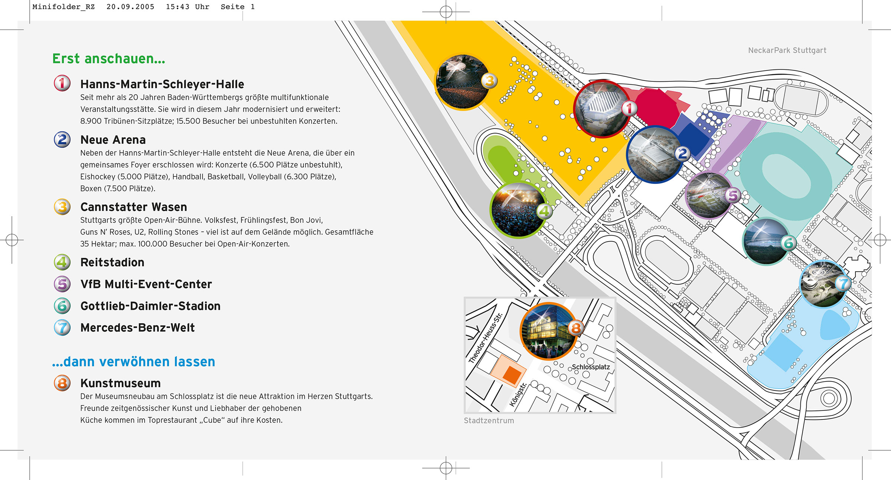Click the '8.900 Tribünen-Sitzplätze' description line
This screenshot has height=480, width=891.
[209, 121]
